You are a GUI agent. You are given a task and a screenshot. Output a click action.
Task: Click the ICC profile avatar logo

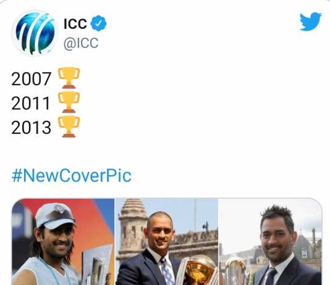coord(35,33)
